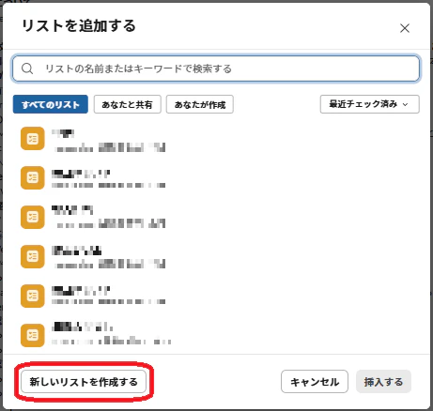Close the リストを追加する dialog
This screenshot has width=433, height=411.
click(x=405, y=28)
